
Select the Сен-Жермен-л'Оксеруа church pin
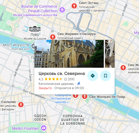point(53,37)
